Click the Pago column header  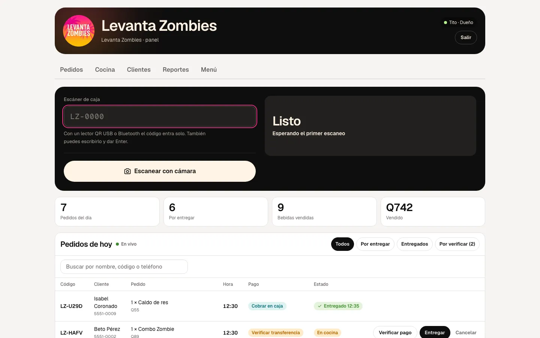253,284
